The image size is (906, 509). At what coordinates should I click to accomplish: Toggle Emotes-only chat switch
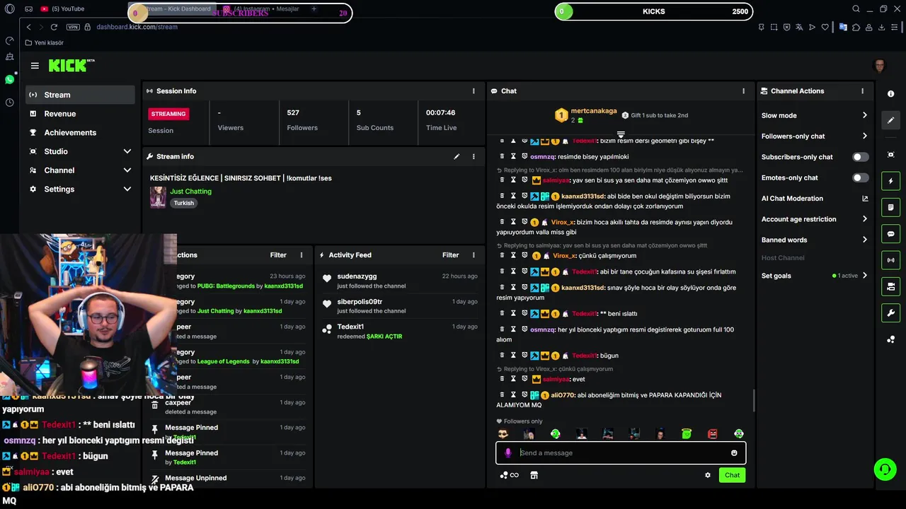(x=861, y=177)
